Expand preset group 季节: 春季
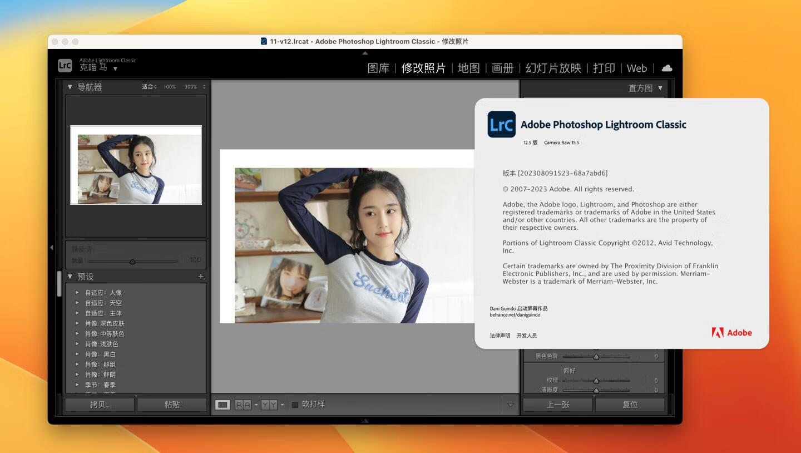801x453 pixels. pos(77,385)
